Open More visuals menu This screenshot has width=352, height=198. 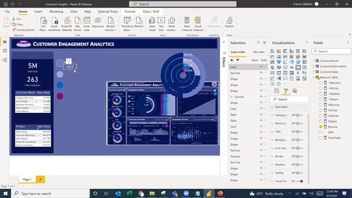pos(172,24)
